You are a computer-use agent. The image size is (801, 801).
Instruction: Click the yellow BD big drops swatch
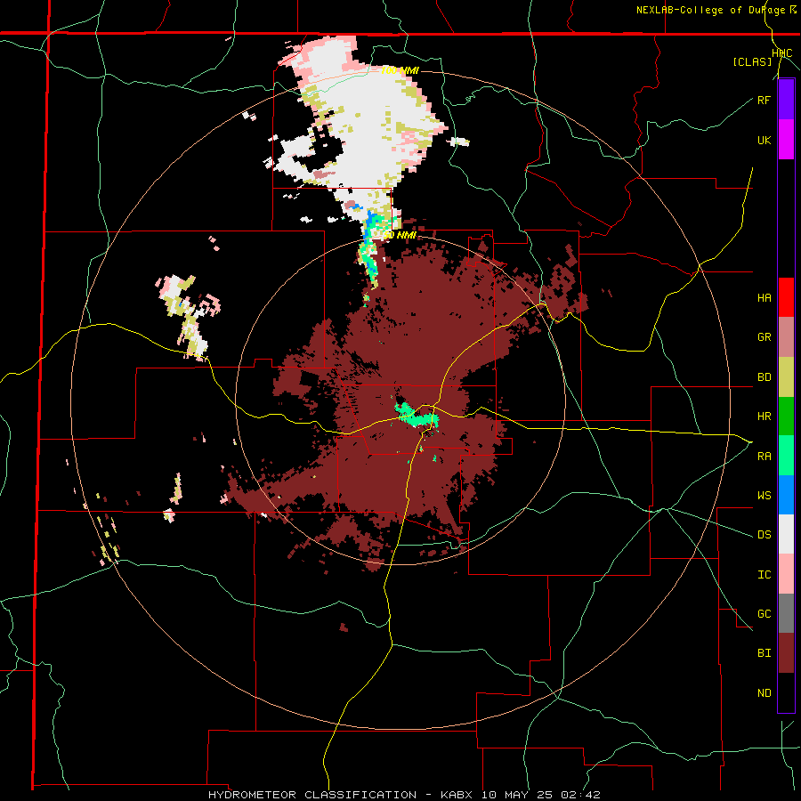(786, 377)
